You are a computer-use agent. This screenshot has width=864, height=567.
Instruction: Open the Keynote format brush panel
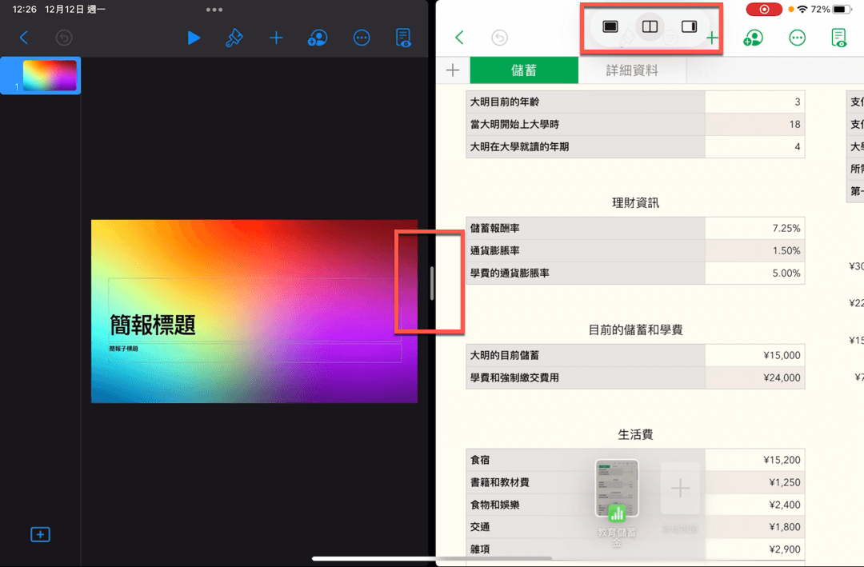click(x=234, y=38)
